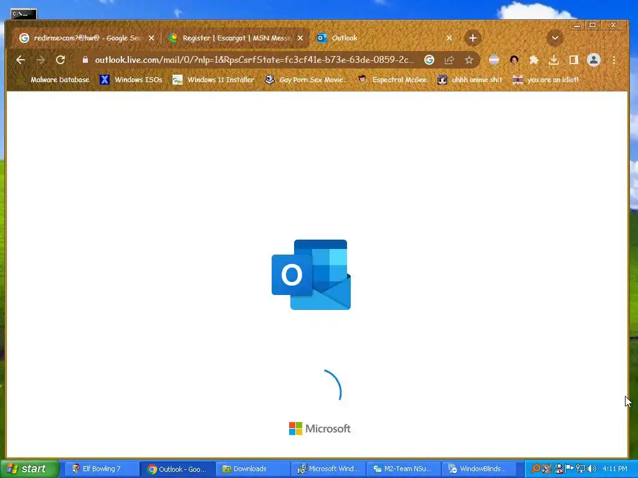The height and width of the screenshot is (478, 638).
Task: Open the Chrome three-dot menu
Action: [614, 60]
